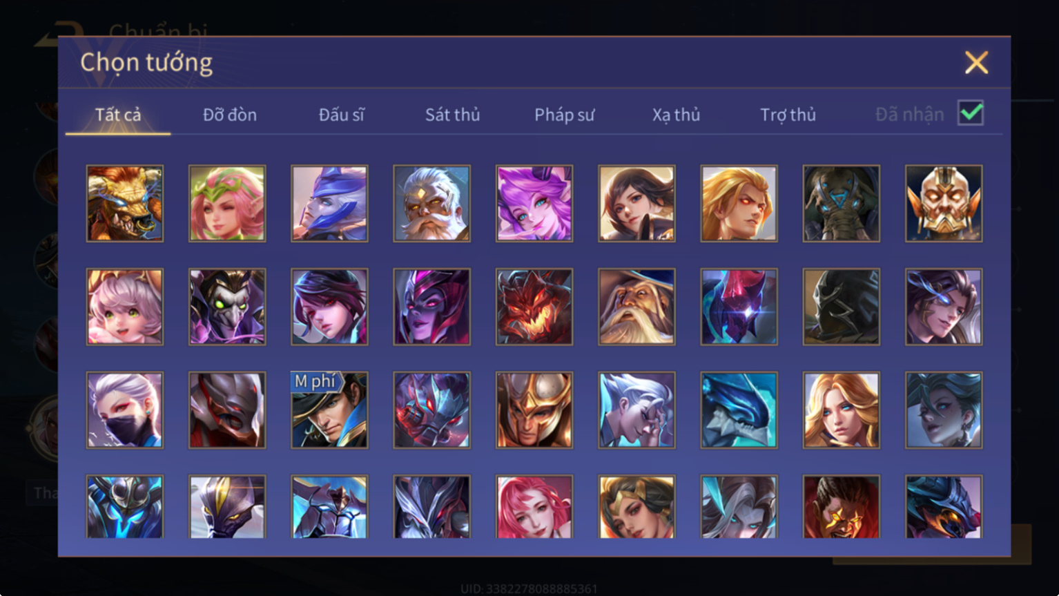Close the 'Chọn tướng' dialog

tap(976, 63)
